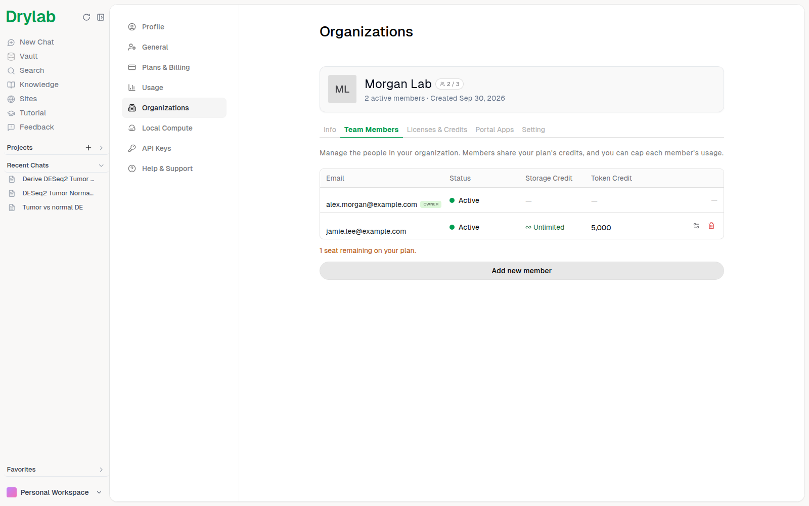Click the ML organization avatar
This screenshot has width=809, height=506.
pyautogui.click(x=342, y=89)
